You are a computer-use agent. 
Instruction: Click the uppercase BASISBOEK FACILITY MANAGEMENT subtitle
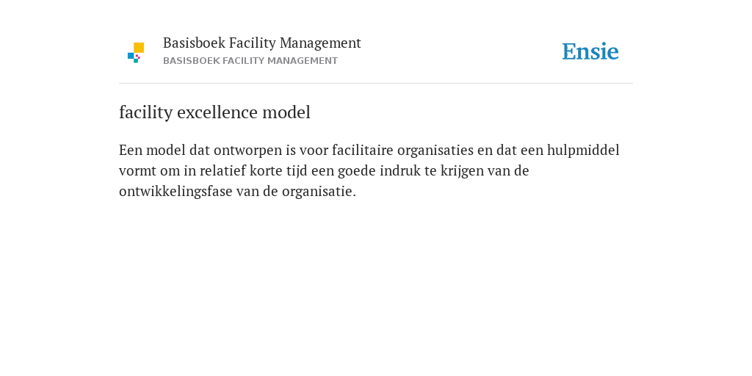(250, 61)
